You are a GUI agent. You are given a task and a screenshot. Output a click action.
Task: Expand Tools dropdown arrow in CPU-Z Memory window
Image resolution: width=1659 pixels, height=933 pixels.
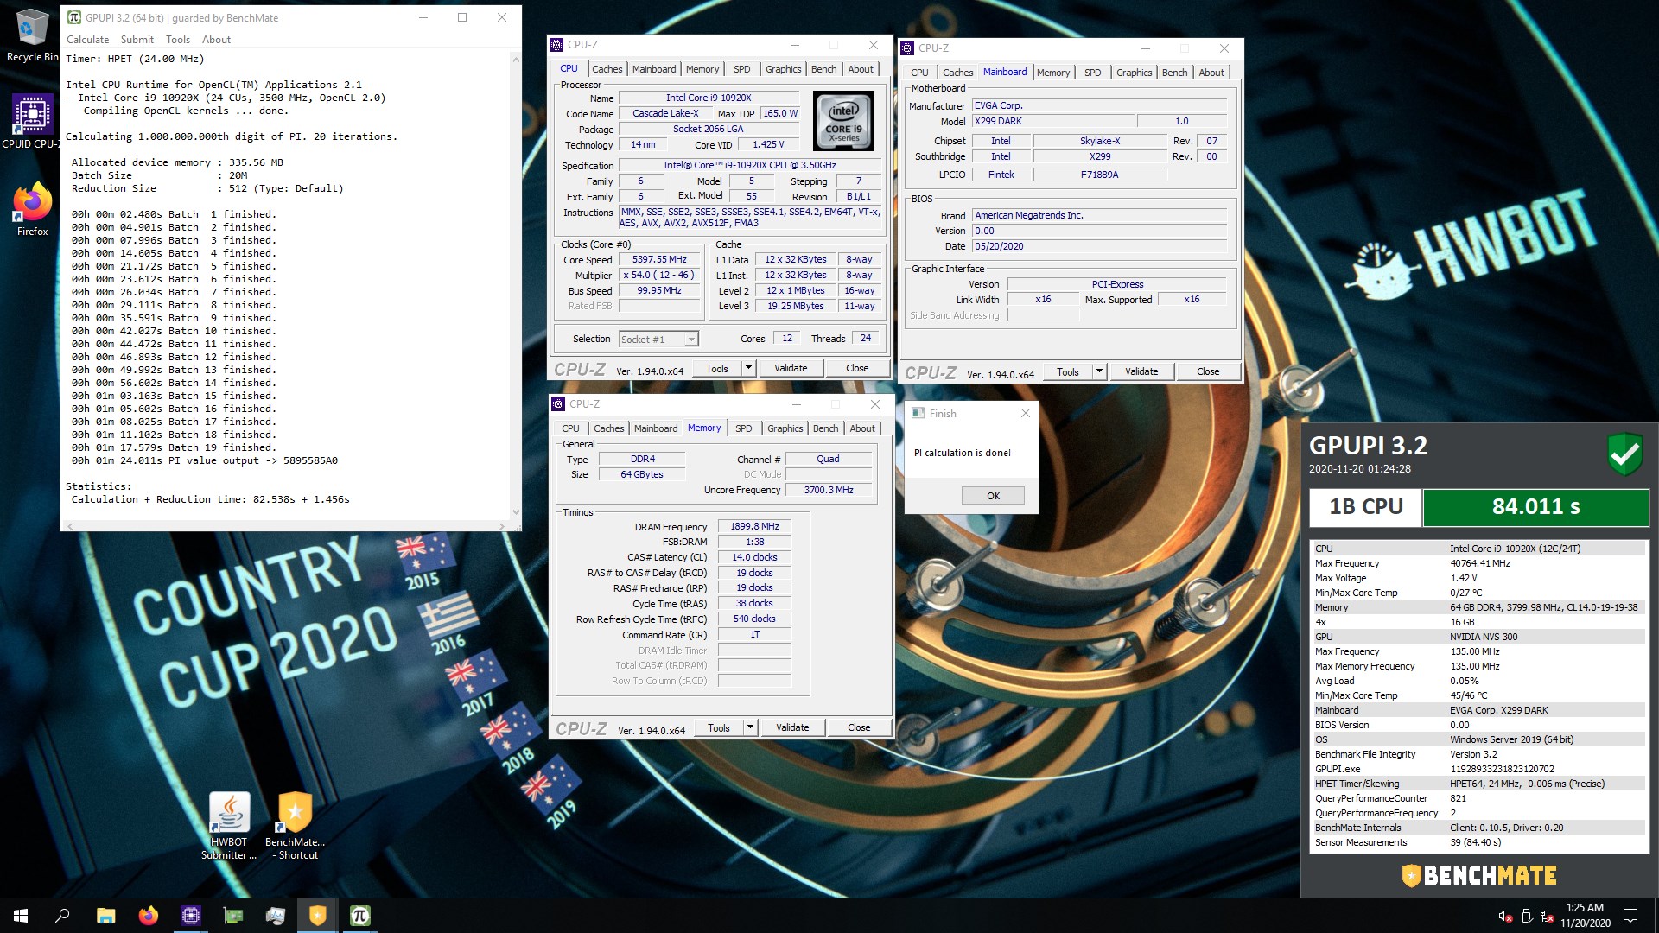pos(750,727)
